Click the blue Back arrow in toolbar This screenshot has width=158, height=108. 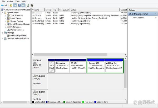(2, 5)
